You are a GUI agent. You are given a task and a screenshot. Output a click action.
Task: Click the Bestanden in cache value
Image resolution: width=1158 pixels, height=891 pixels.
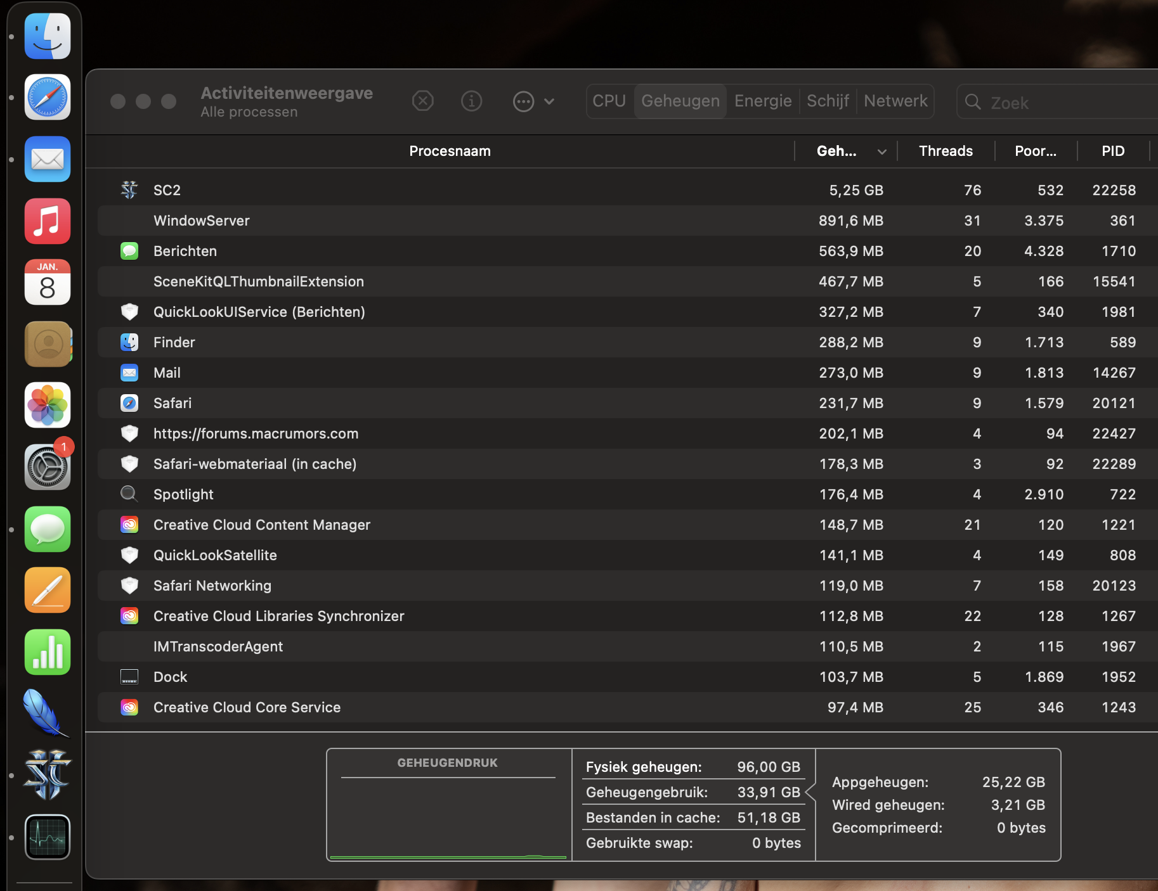tap(769, 817)
